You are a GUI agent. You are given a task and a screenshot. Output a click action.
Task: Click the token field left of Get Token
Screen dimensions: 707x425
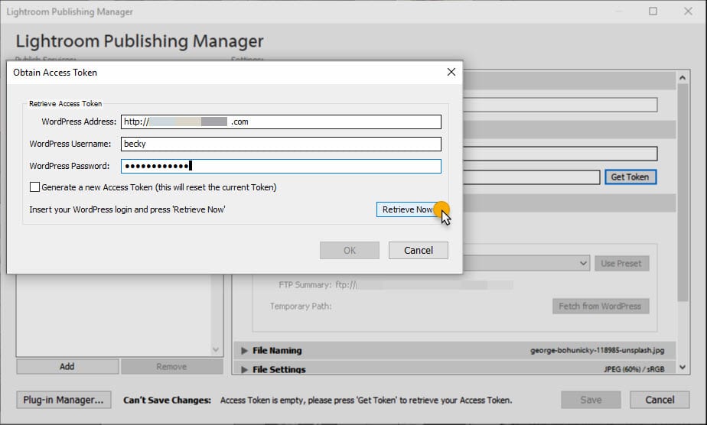click(x=531, y=177)
